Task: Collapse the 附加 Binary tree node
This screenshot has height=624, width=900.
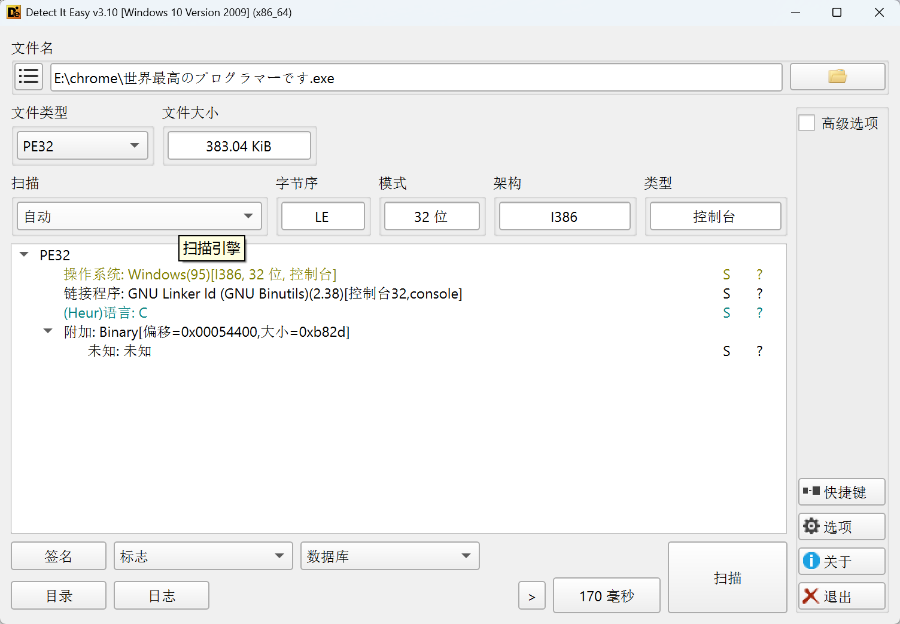Action: point(48,331)
